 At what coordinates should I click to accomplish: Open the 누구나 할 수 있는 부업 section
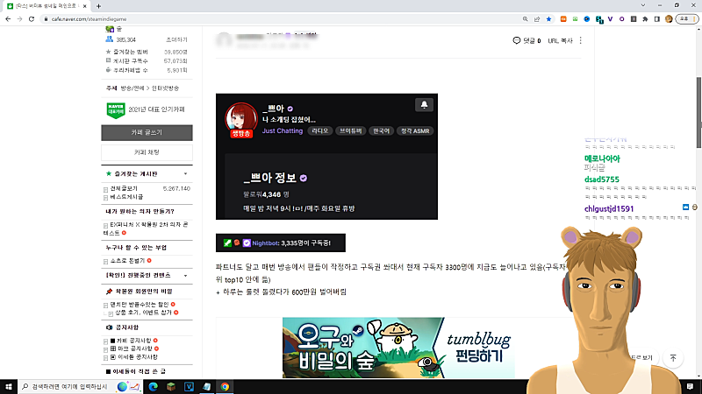136,248
